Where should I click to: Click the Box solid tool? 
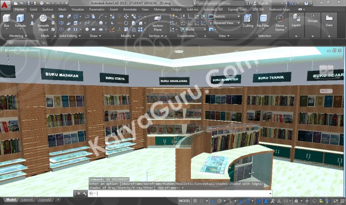point(6,21)
